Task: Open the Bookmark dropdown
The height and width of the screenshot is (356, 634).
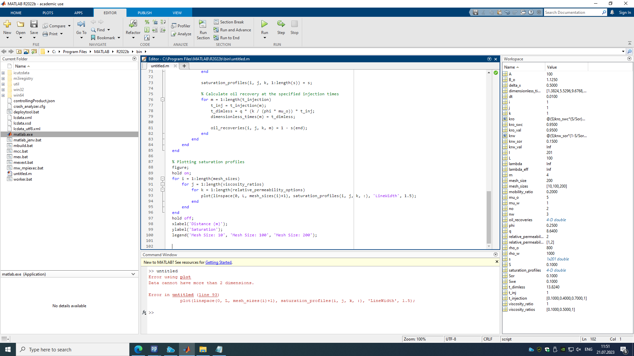Action: pos(119,38)
